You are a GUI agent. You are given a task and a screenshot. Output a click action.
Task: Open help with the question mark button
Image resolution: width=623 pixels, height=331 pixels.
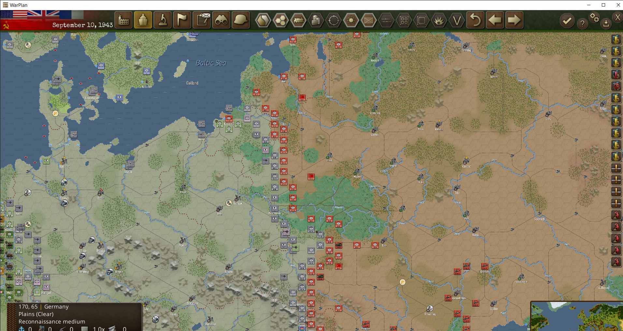[x=582, y=23]
